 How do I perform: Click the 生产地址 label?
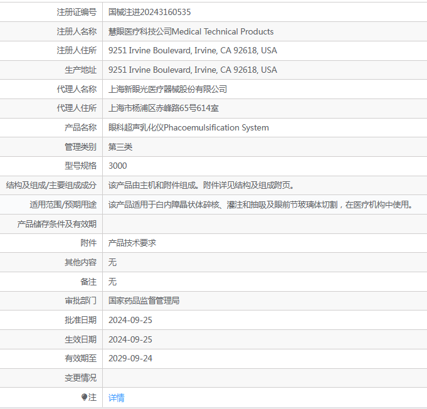pyautogui.click(x=81, y=70)
